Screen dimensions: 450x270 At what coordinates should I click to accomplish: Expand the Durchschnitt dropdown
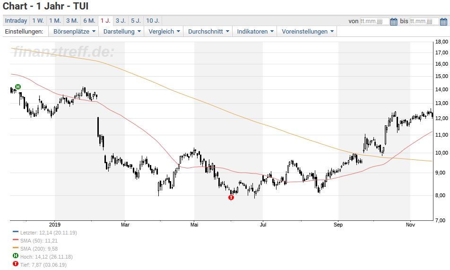click(208, 32)
